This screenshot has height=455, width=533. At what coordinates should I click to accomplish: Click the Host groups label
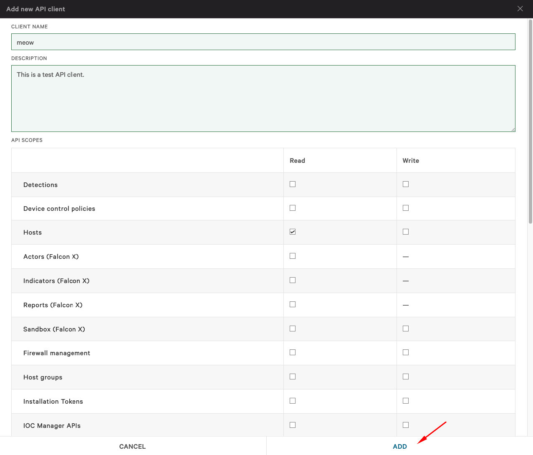point(43,377)
